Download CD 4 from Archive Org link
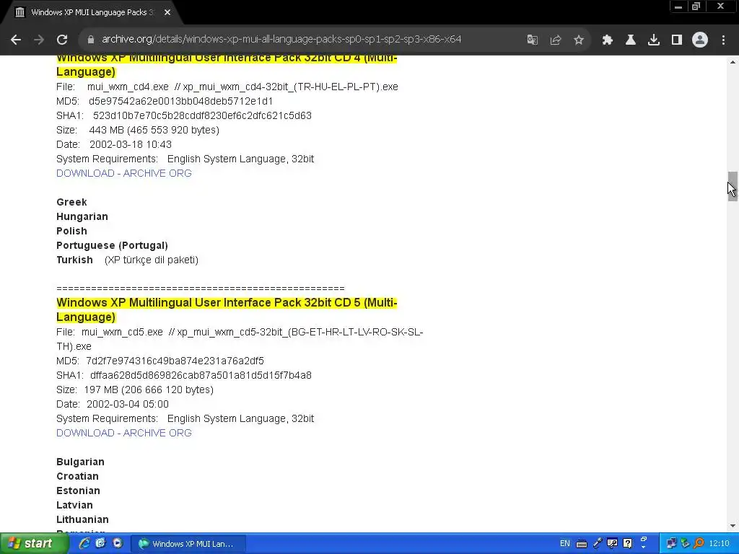This screenshot has width=739, height=554. click(124, 173)
